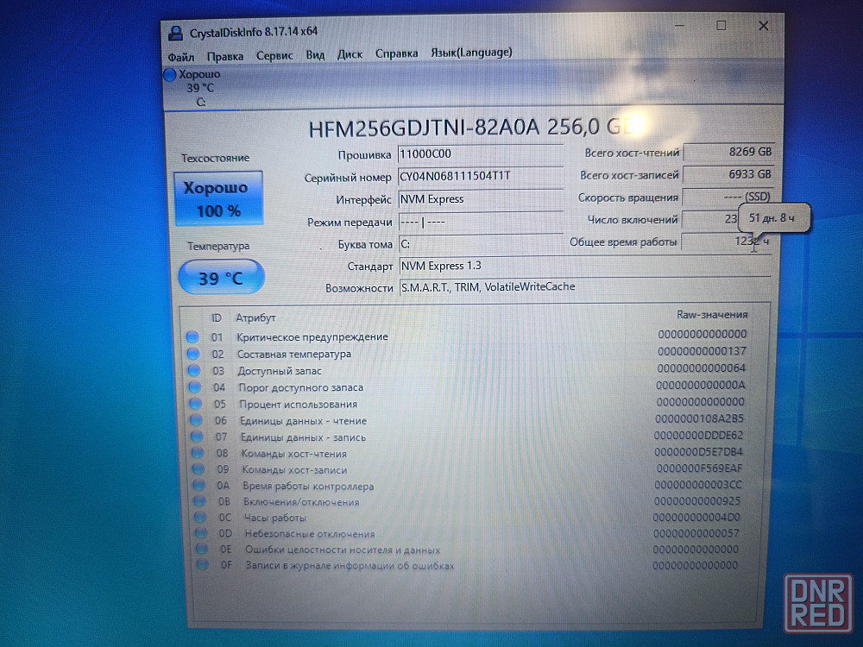The width and height of the screenshot is (863, 647).
Task: Click the Raw-значения column header
Action: (711, 315)
